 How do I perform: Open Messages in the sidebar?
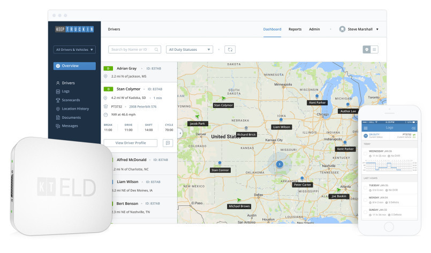[x=67, y=126]
